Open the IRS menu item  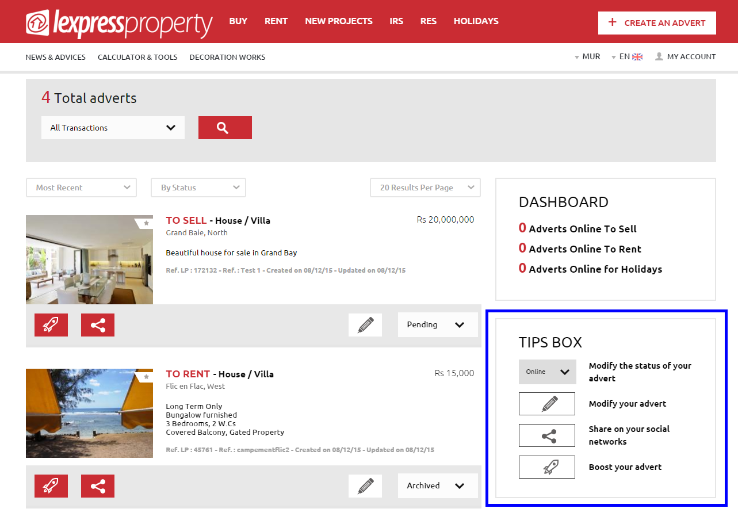coord(396,21)
